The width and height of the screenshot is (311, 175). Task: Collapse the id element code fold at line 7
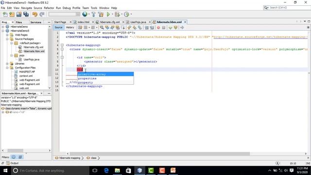coord(62,57)
